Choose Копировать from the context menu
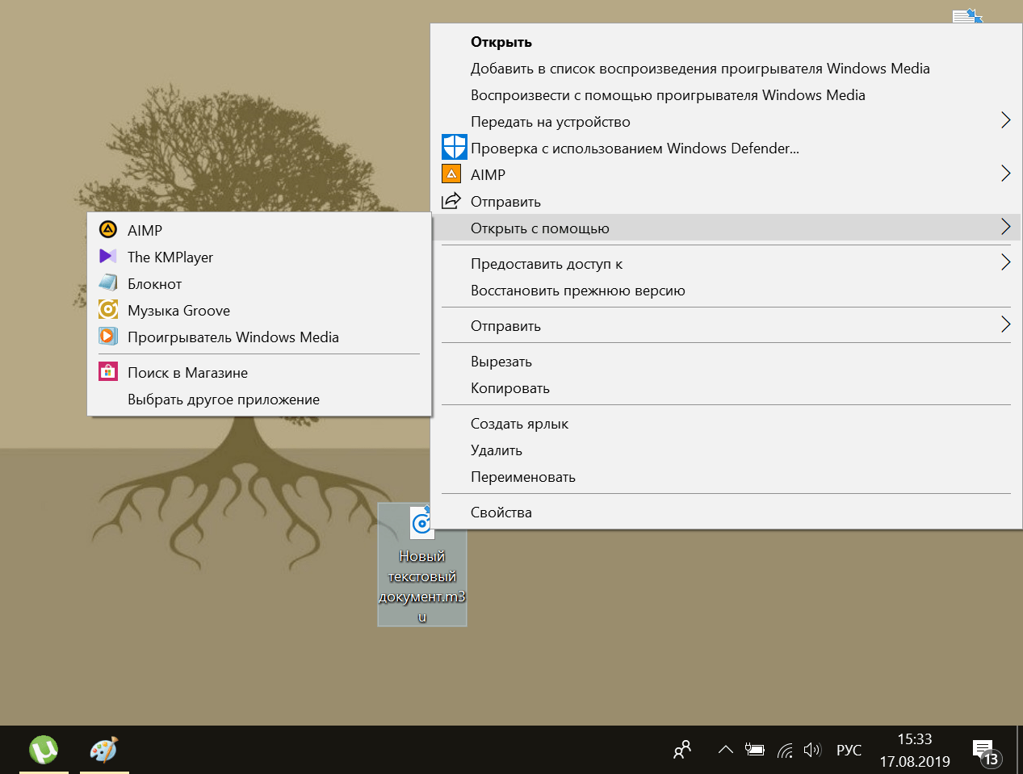 coord(510,388)
